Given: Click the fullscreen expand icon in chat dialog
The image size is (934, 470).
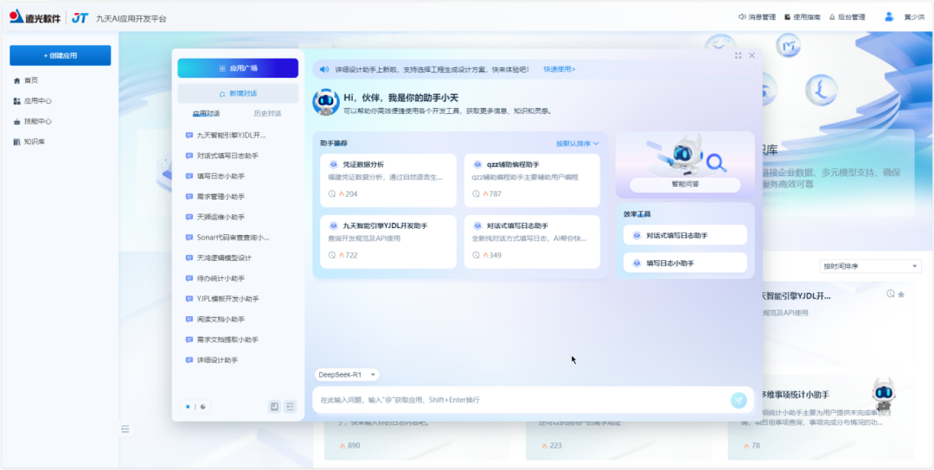Looking at the screenshot, I should click(x=738, y=55).
